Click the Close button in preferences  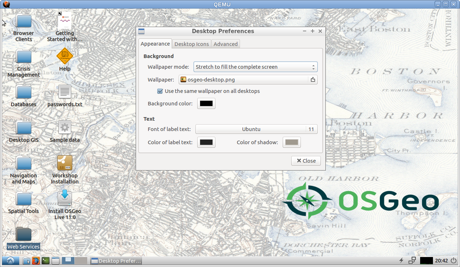coord(306,161)
